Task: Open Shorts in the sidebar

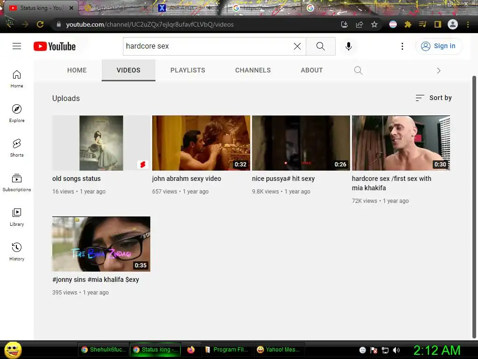Action: coord(17,148)
